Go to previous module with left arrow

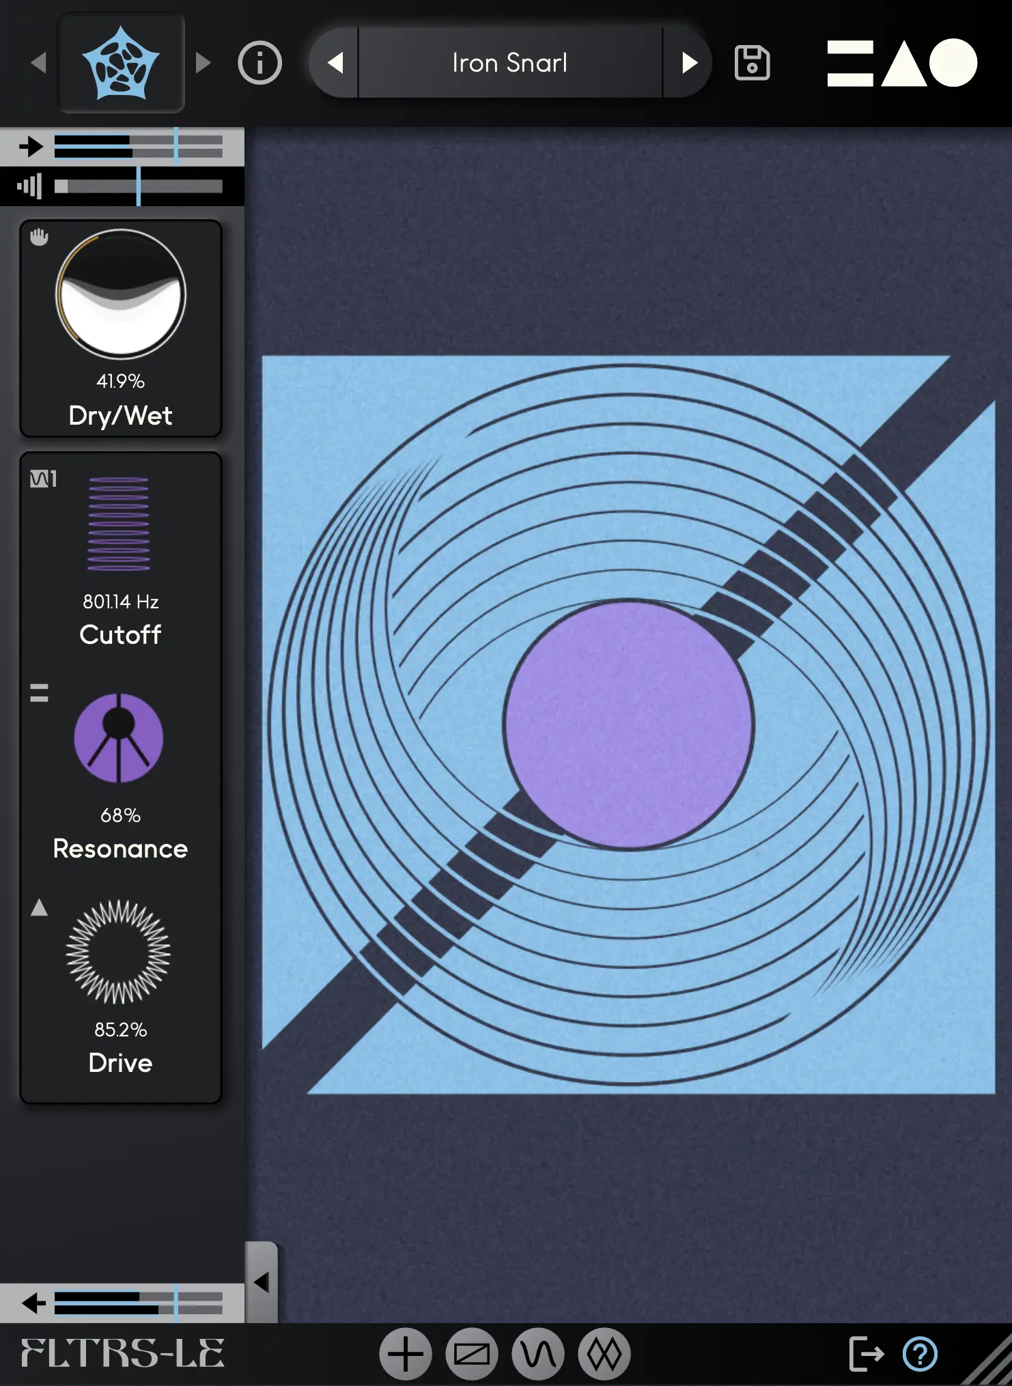click(38, 63)
